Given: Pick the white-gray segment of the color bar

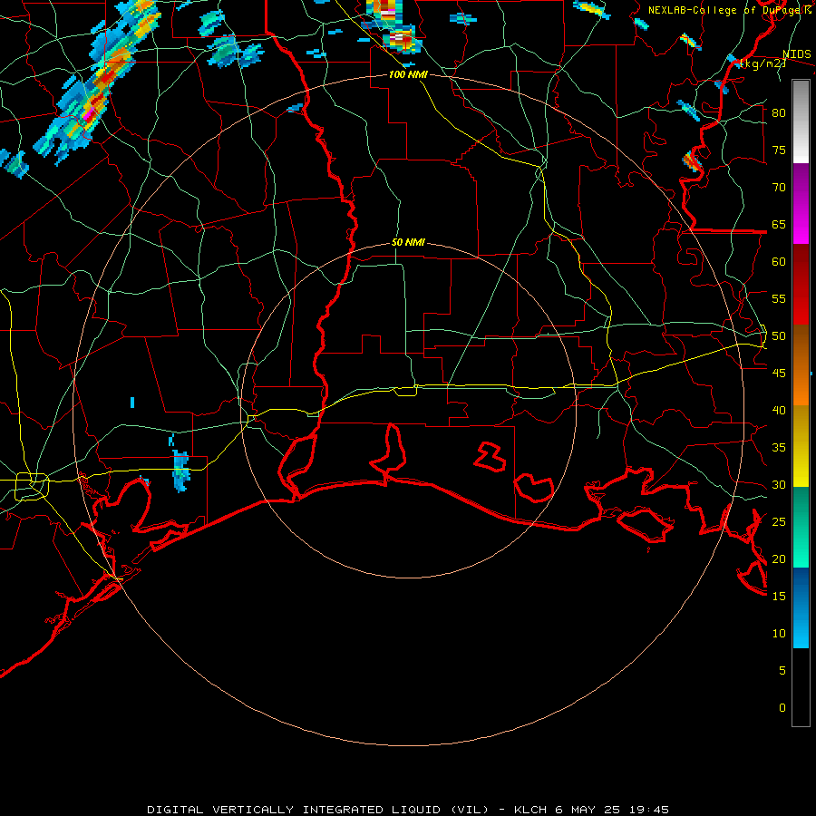Looking at the screenshot, I should tap(801, 121).
